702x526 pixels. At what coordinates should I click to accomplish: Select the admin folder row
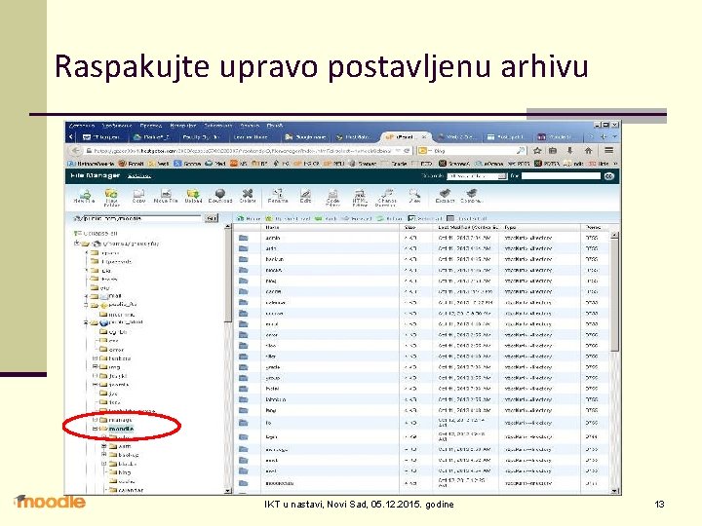(x=422, y=238)
